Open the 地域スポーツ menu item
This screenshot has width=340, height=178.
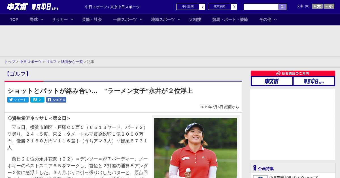pyautogui.click(x=163, y=19)
